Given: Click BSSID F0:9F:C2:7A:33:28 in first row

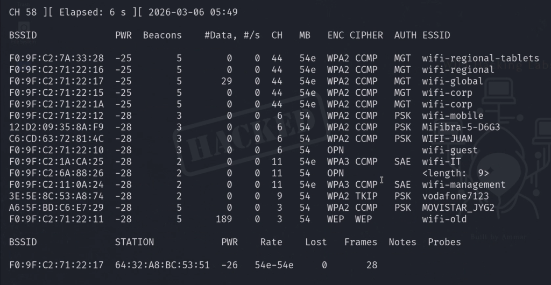Looking at the screenshot, I should click(x=56, y=58).
